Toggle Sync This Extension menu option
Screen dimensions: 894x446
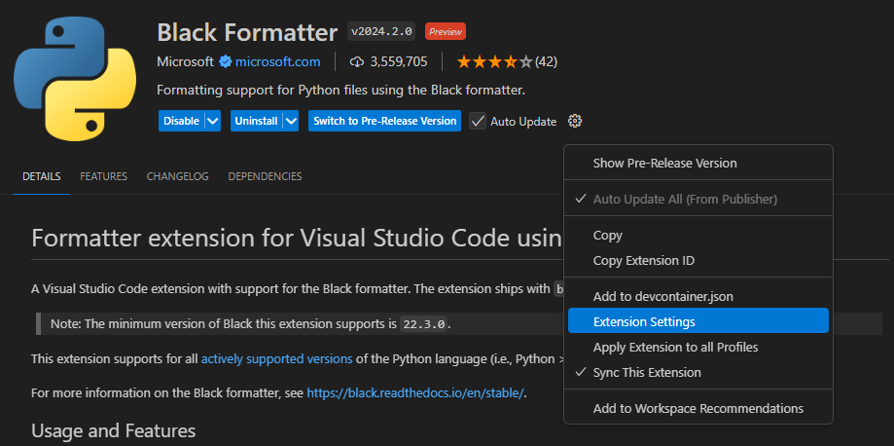point(697,372)
